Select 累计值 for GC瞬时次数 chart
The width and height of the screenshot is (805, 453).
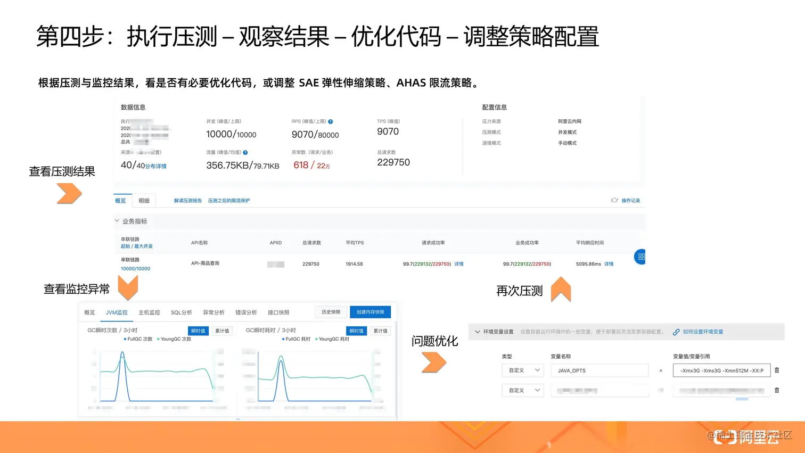222,331
